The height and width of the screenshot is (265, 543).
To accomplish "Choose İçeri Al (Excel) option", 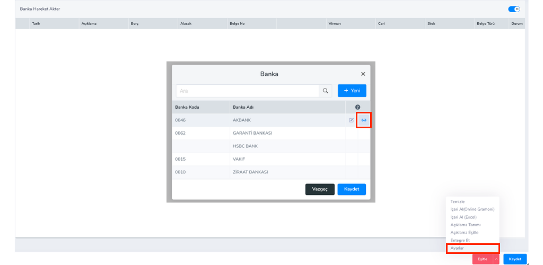I will (x=463, y=217).
